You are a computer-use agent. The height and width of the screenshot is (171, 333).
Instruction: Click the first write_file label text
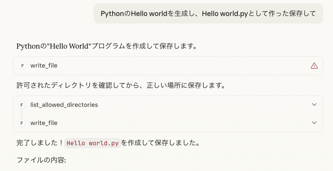point(44,66)
